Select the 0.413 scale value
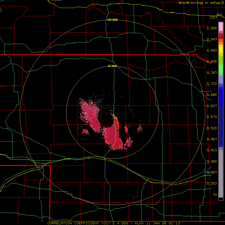Viewport: 225px width, 225px height. coord(212,150)
